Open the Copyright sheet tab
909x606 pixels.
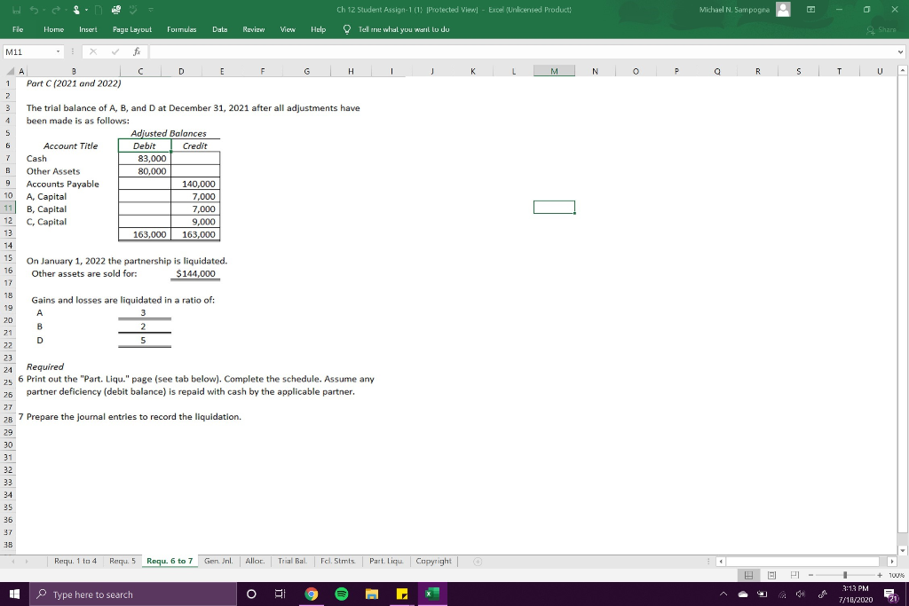tap(433, 561)
